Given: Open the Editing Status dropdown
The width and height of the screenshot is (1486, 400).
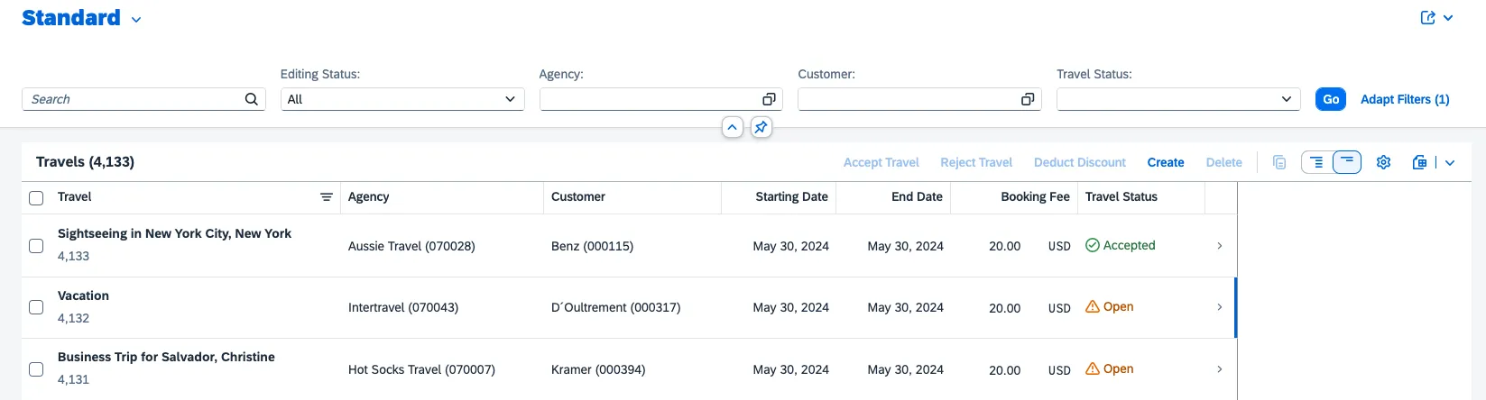Looking at the screenshot, I should click(402, 99).
